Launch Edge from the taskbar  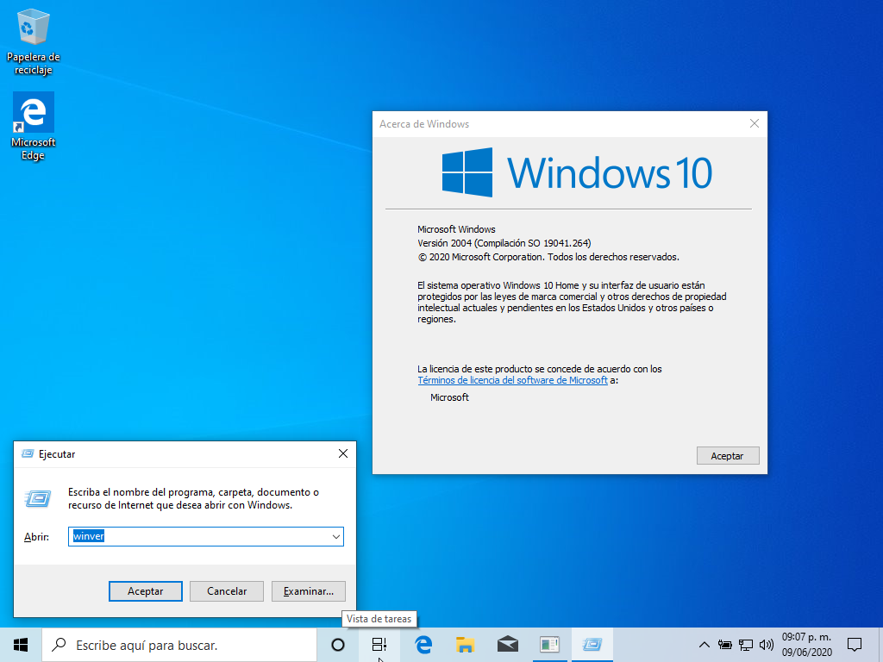[423, 645]
